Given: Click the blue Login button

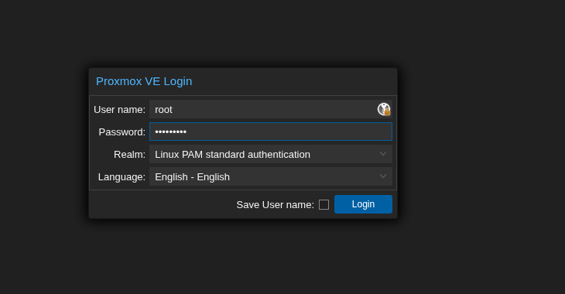Looking at the screenshot, I should pyautogui.click(x=363, y=204).
